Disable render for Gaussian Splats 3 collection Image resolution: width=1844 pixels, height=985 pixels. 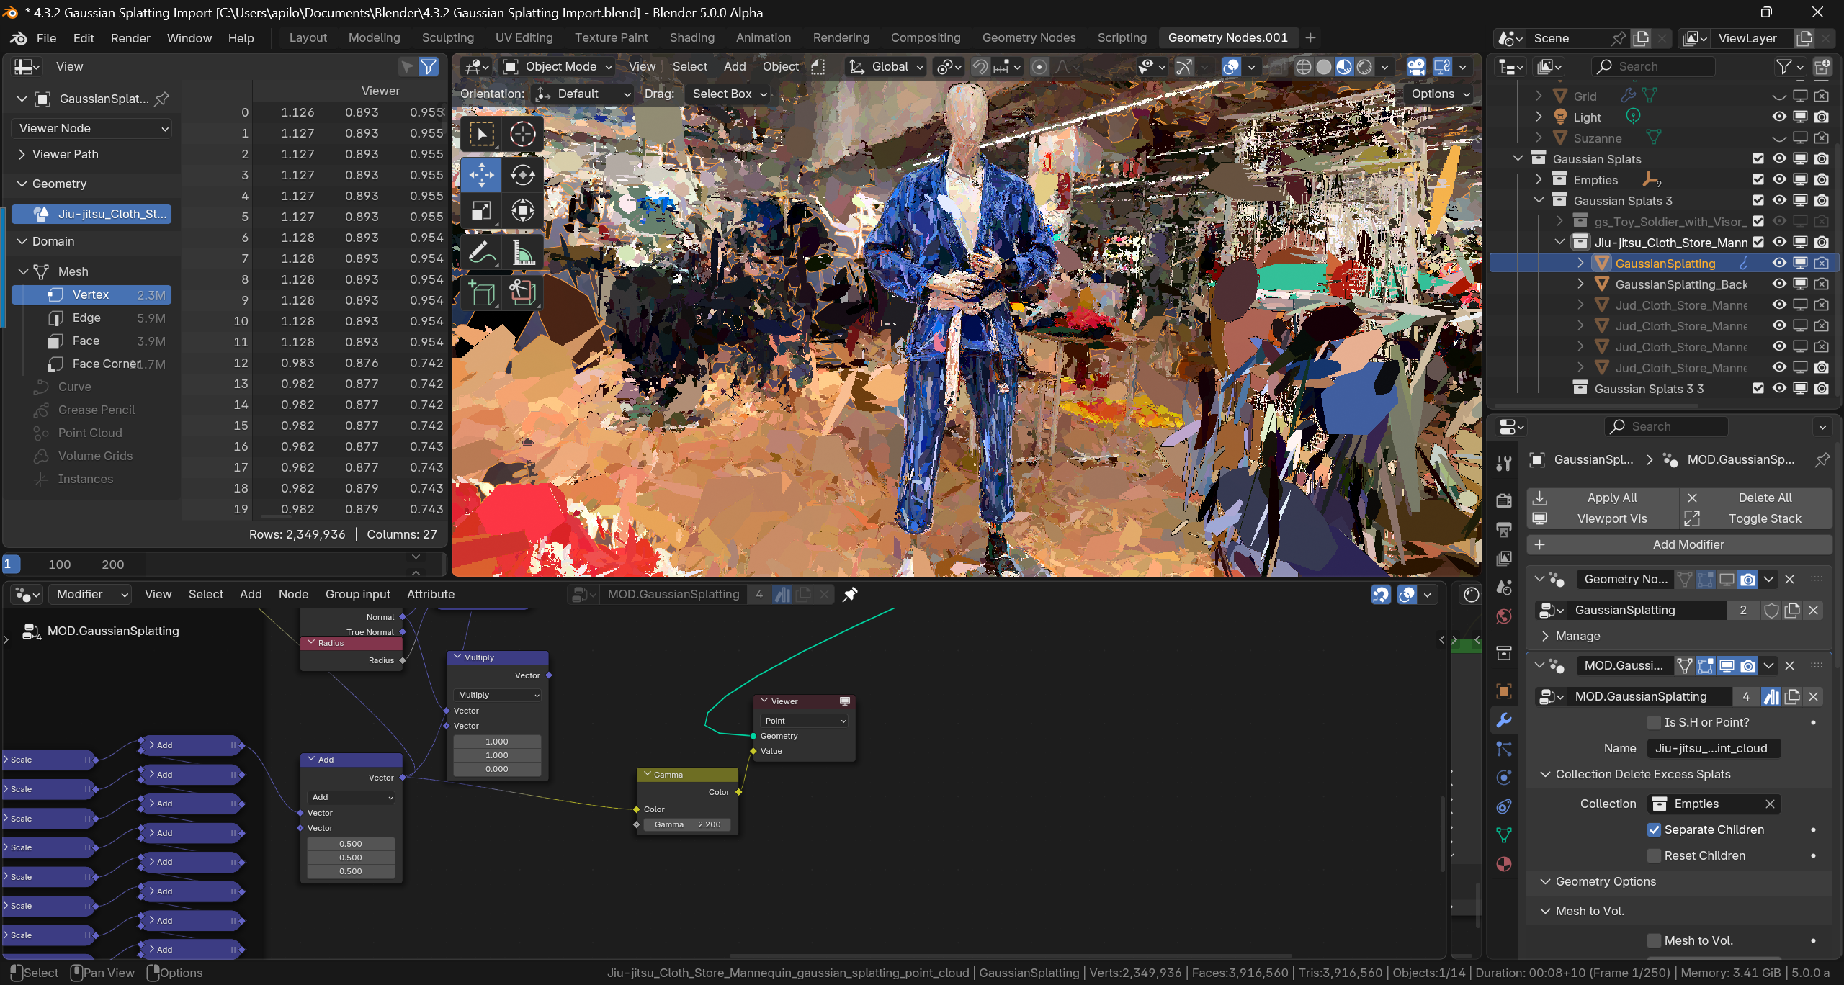click(x=1822, y=200)
